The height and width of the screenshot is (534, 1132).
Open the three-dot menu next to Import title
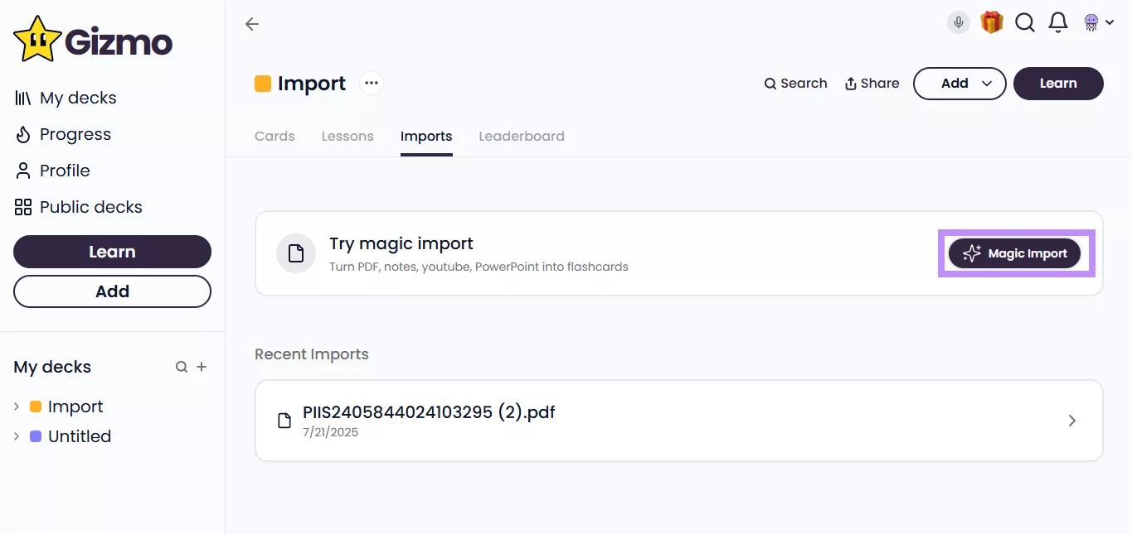coord(371,82)
